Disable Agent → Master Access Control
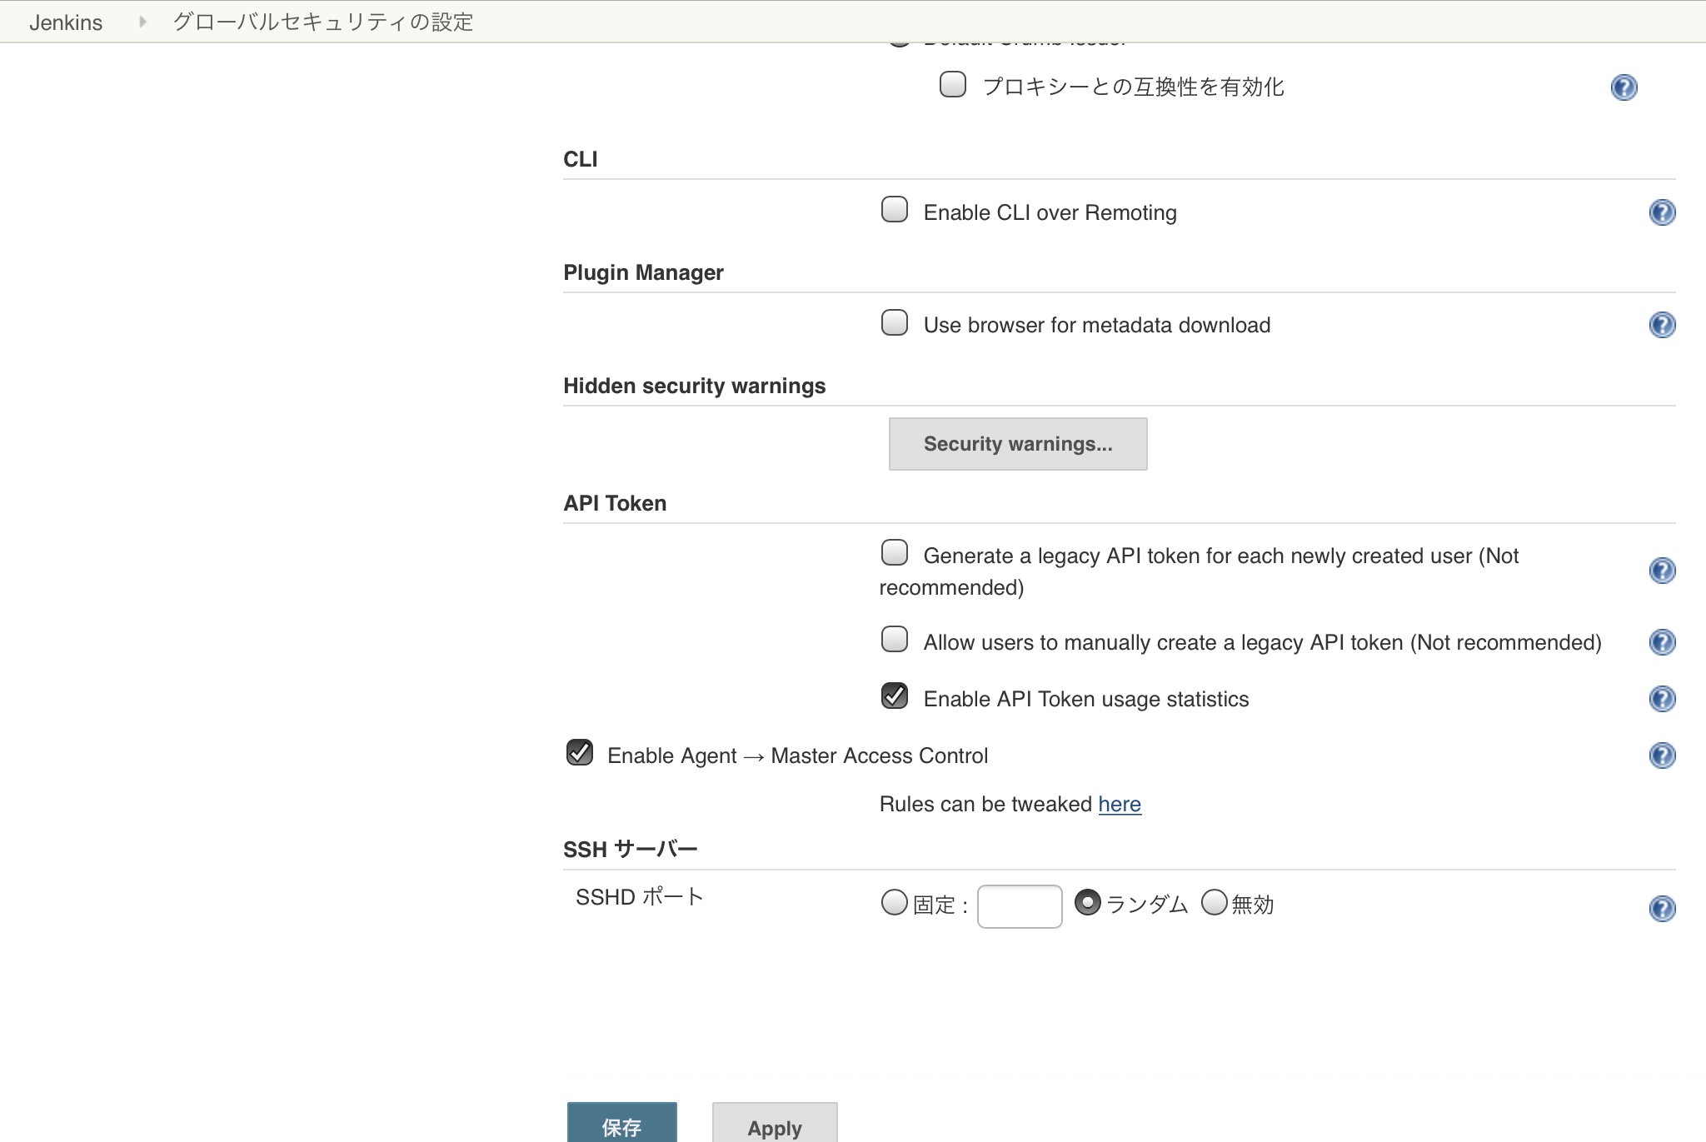This screenshot has height=1142, width=1706. [579, 752]
